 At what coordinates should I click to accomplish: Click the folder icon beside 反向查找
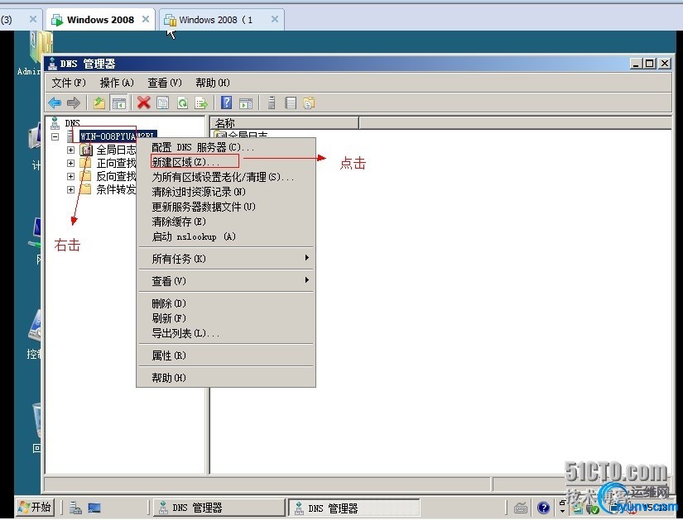(86, 176)
